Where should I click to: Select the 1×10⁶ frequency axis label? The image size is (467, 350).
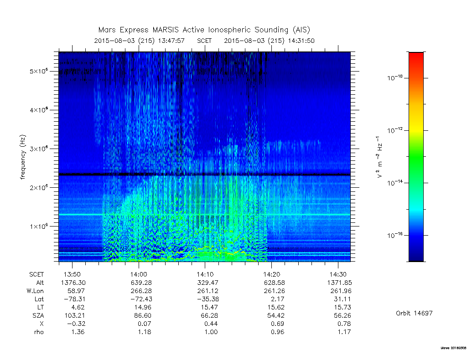click(39, 226)
